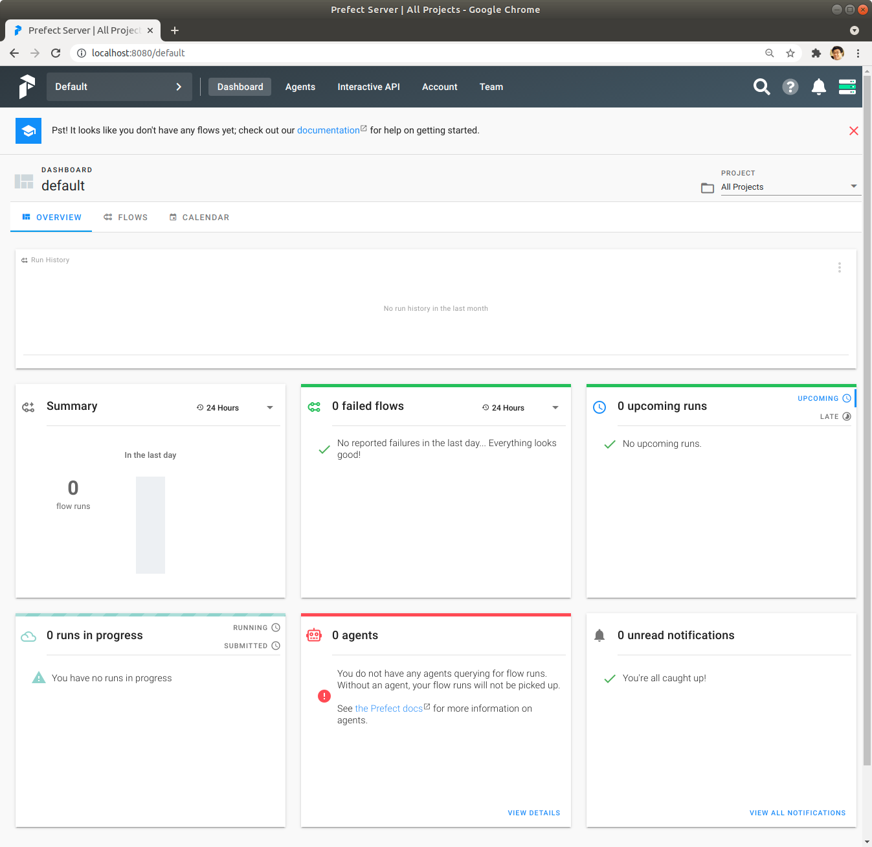Image resolution: width=872 pixels, height=847 pixels.
Task: Click 'No upcoming runs.' text
Action: (662, 444)
